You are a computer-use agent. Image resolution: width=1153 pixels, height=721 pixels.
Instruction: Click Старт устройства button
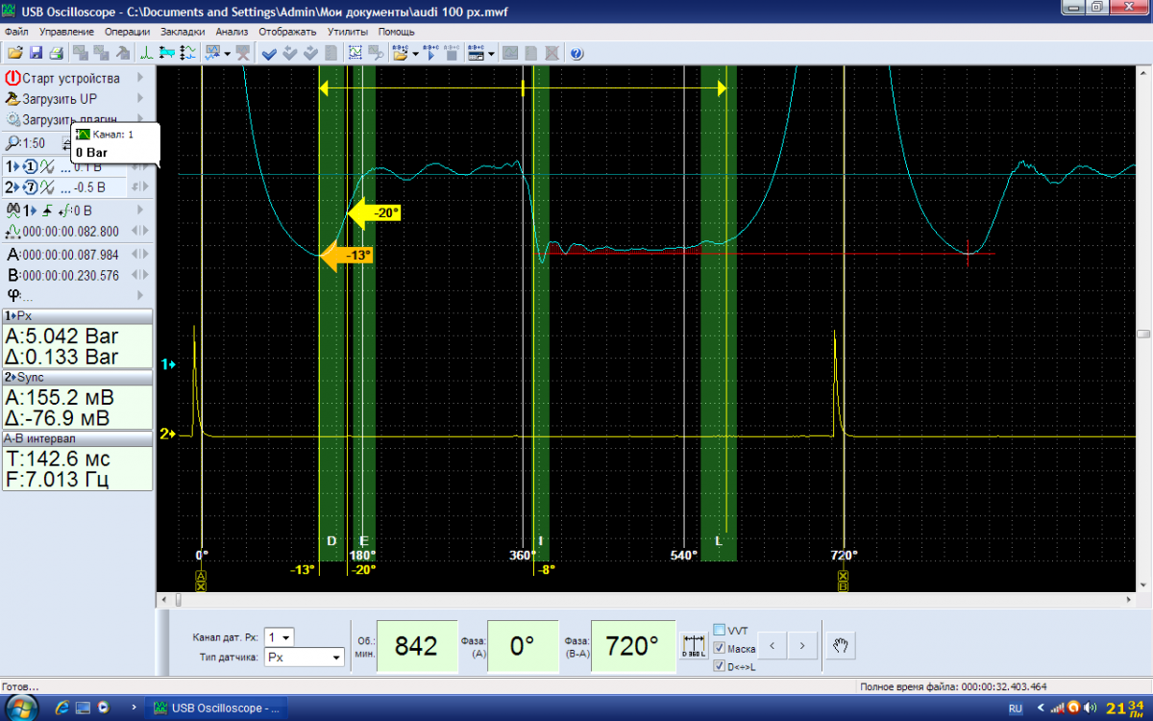click(71, 78)
